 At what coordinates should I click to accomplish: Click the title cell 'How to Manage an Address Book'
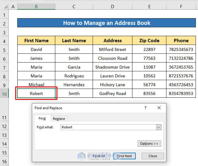tap(106, 23)
